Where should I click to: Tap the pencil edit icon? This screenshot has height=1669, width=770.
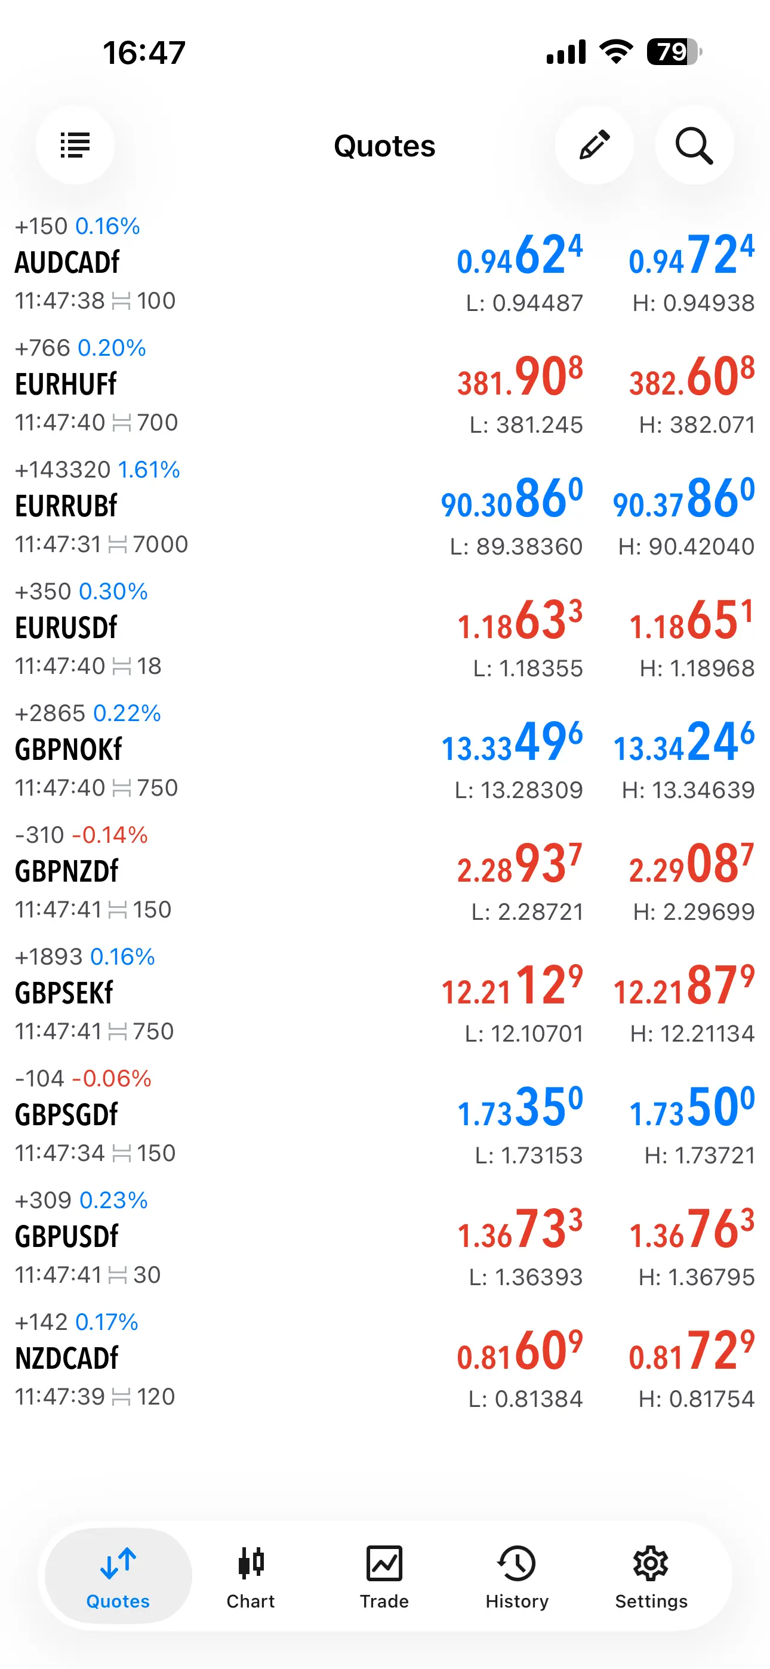594,145
